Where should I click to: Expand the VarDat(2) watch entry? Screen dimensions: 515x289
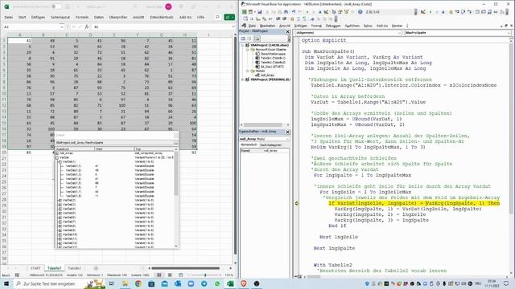(x=60, y=200)
